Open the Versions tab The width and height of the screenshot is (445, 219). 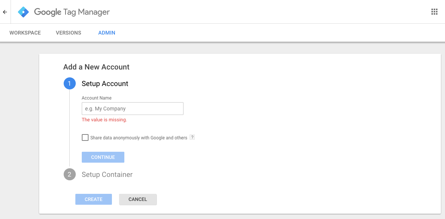tap(69, 33)
